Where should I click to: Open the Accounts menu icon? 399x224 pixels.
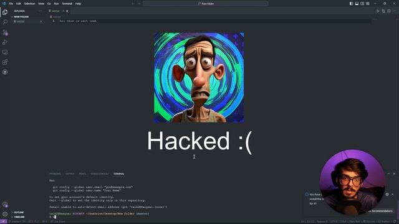click(5, 204)
